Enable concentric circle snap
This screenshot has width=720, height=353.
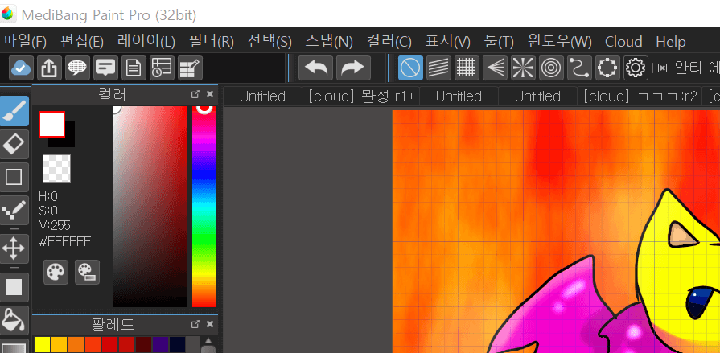(551, 68)
